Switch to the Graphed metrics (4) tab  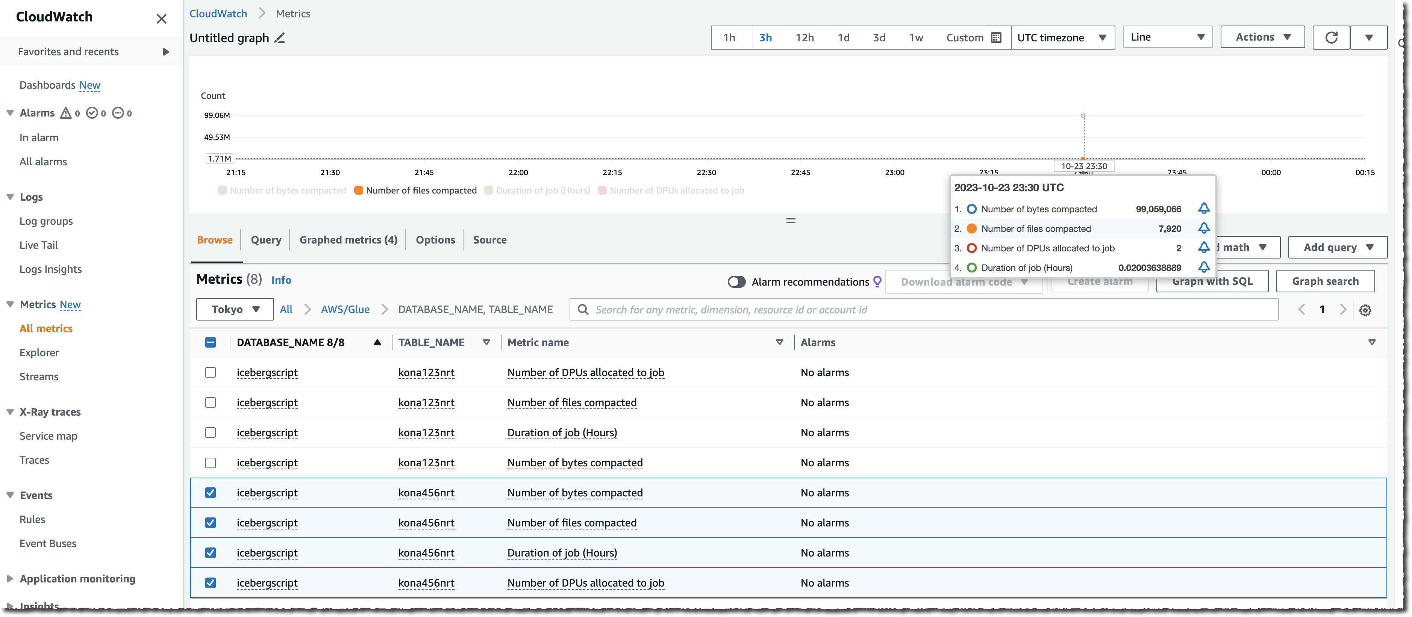[348, 240]
